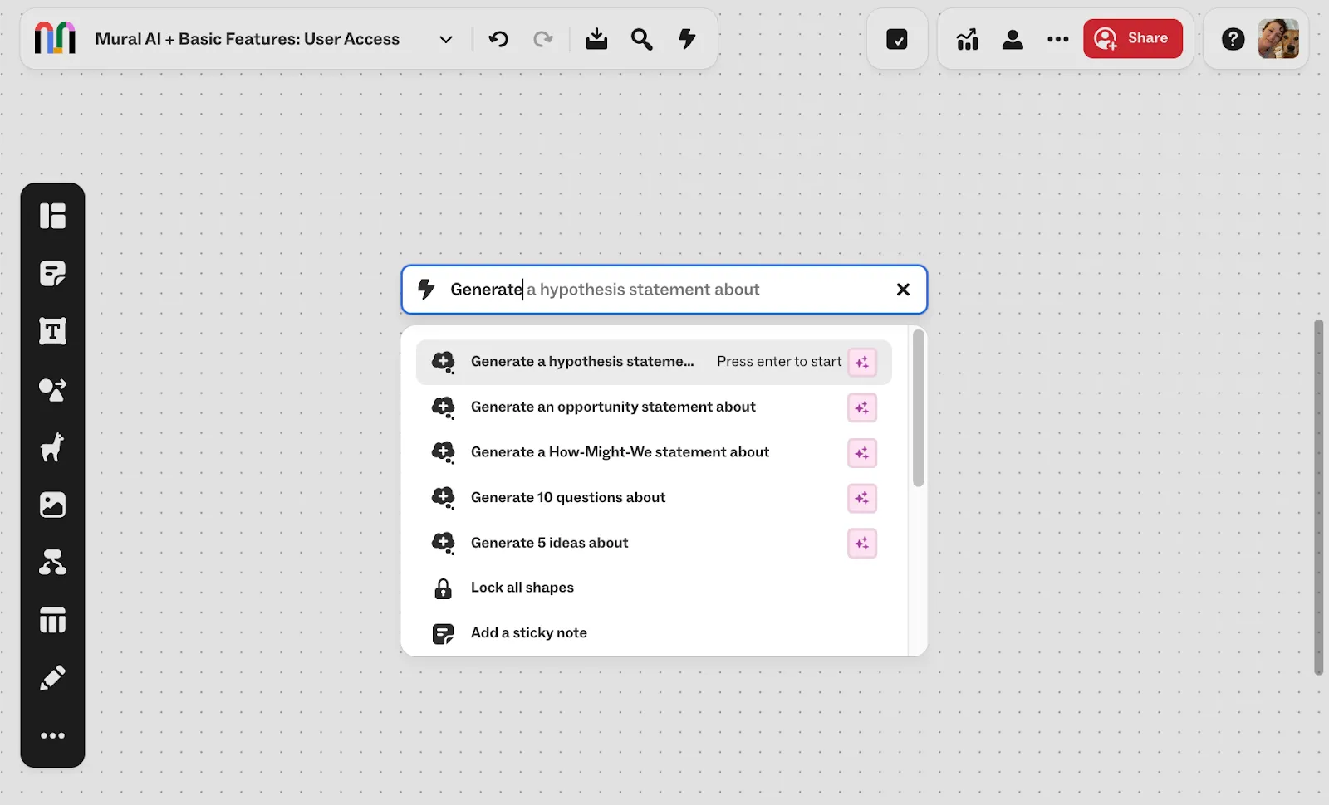Click the lightning bolt quick actions icon in toolbar
Image resolution: width=1329 pixels, height=805 pixels.
[687, 38]
